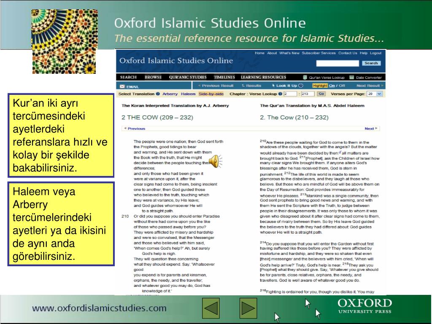This screenshot has width=432, height=324.
Task: Open the Search menu
Action: coord(128,77)
